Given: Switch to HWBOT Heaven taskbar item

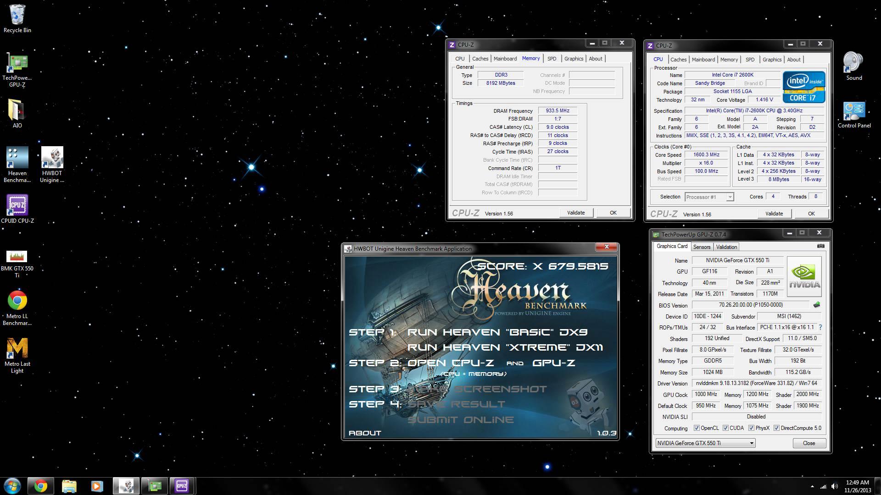Looking at the screenshot, I should point(126,486).
